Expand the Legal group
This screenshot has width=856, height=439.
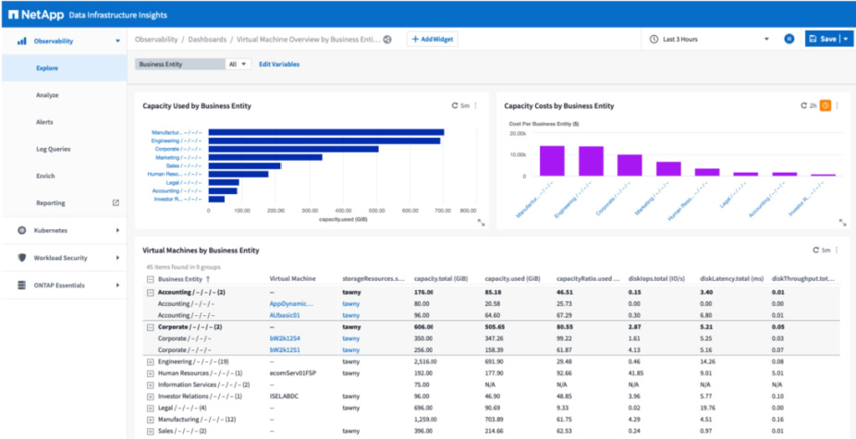point(150,408)
